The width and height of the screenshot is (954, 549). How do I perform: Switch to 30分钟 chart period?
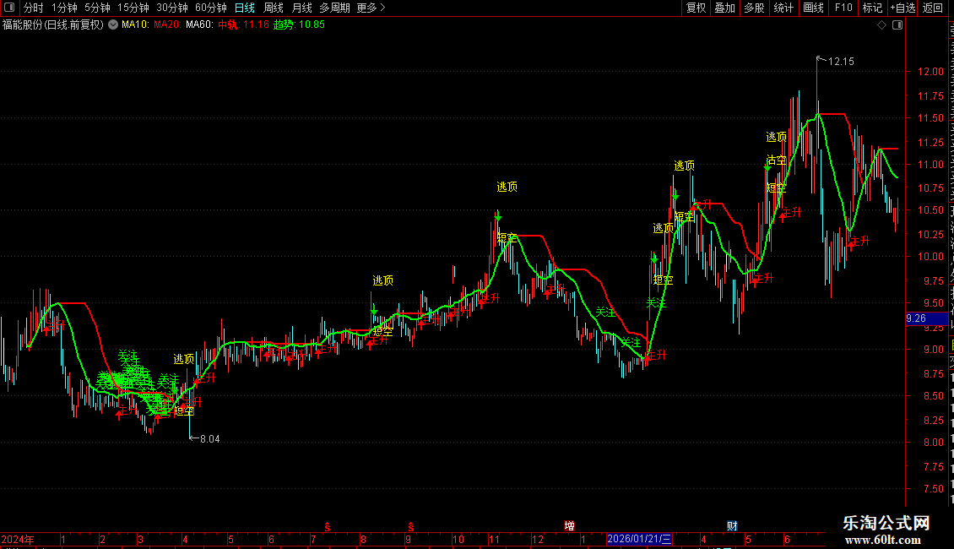pos(172,8)
